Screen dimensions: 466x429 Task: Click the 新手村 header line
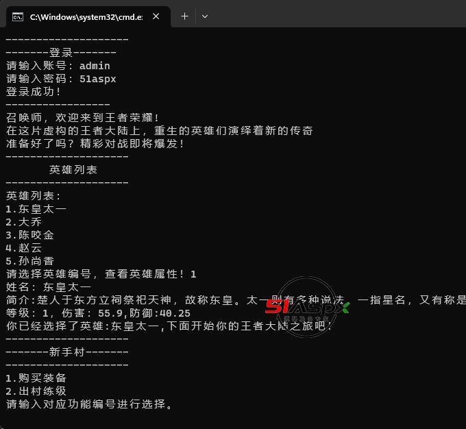(x=67, y=352)
